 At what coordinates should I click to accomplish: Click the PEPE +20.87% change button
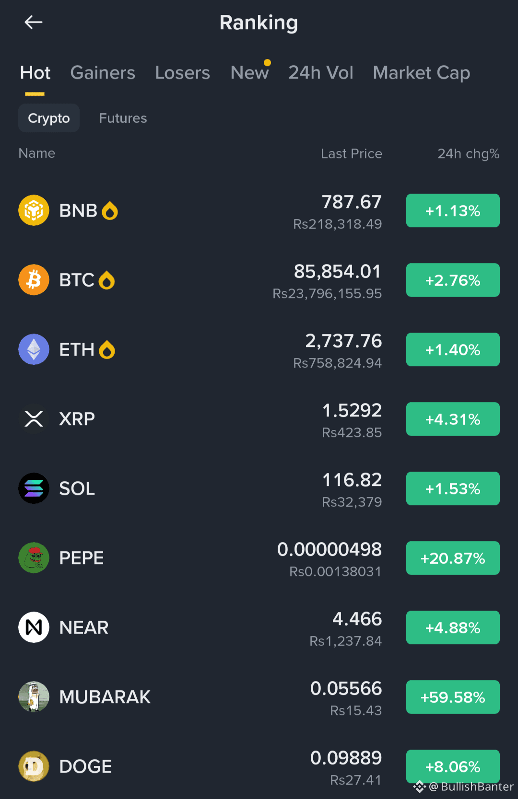point(453,558)
